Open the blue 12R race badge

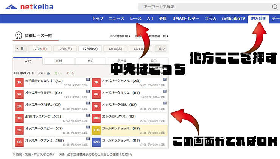click(x=96, y=142)
